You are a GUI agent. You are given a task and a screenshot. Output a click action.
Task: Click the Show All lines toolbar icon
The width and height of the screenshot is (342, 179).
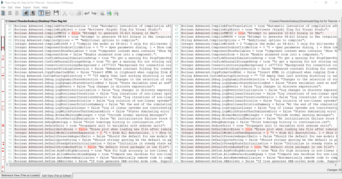[x=3, y=13]
